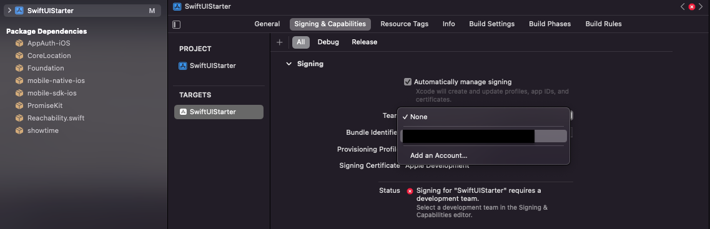Select SwiftUIStarter project icon in navigator
The image size is (710, 229).
point(19,11)
